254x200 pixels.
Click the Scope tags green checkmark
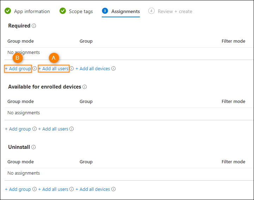[63, 11]
